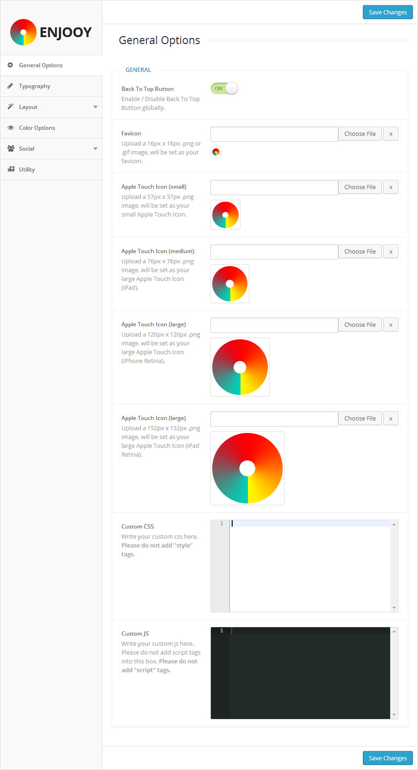The image size is (418, 770).
Task: Click the gear icon beside General Options
Action: pos(10,65)
